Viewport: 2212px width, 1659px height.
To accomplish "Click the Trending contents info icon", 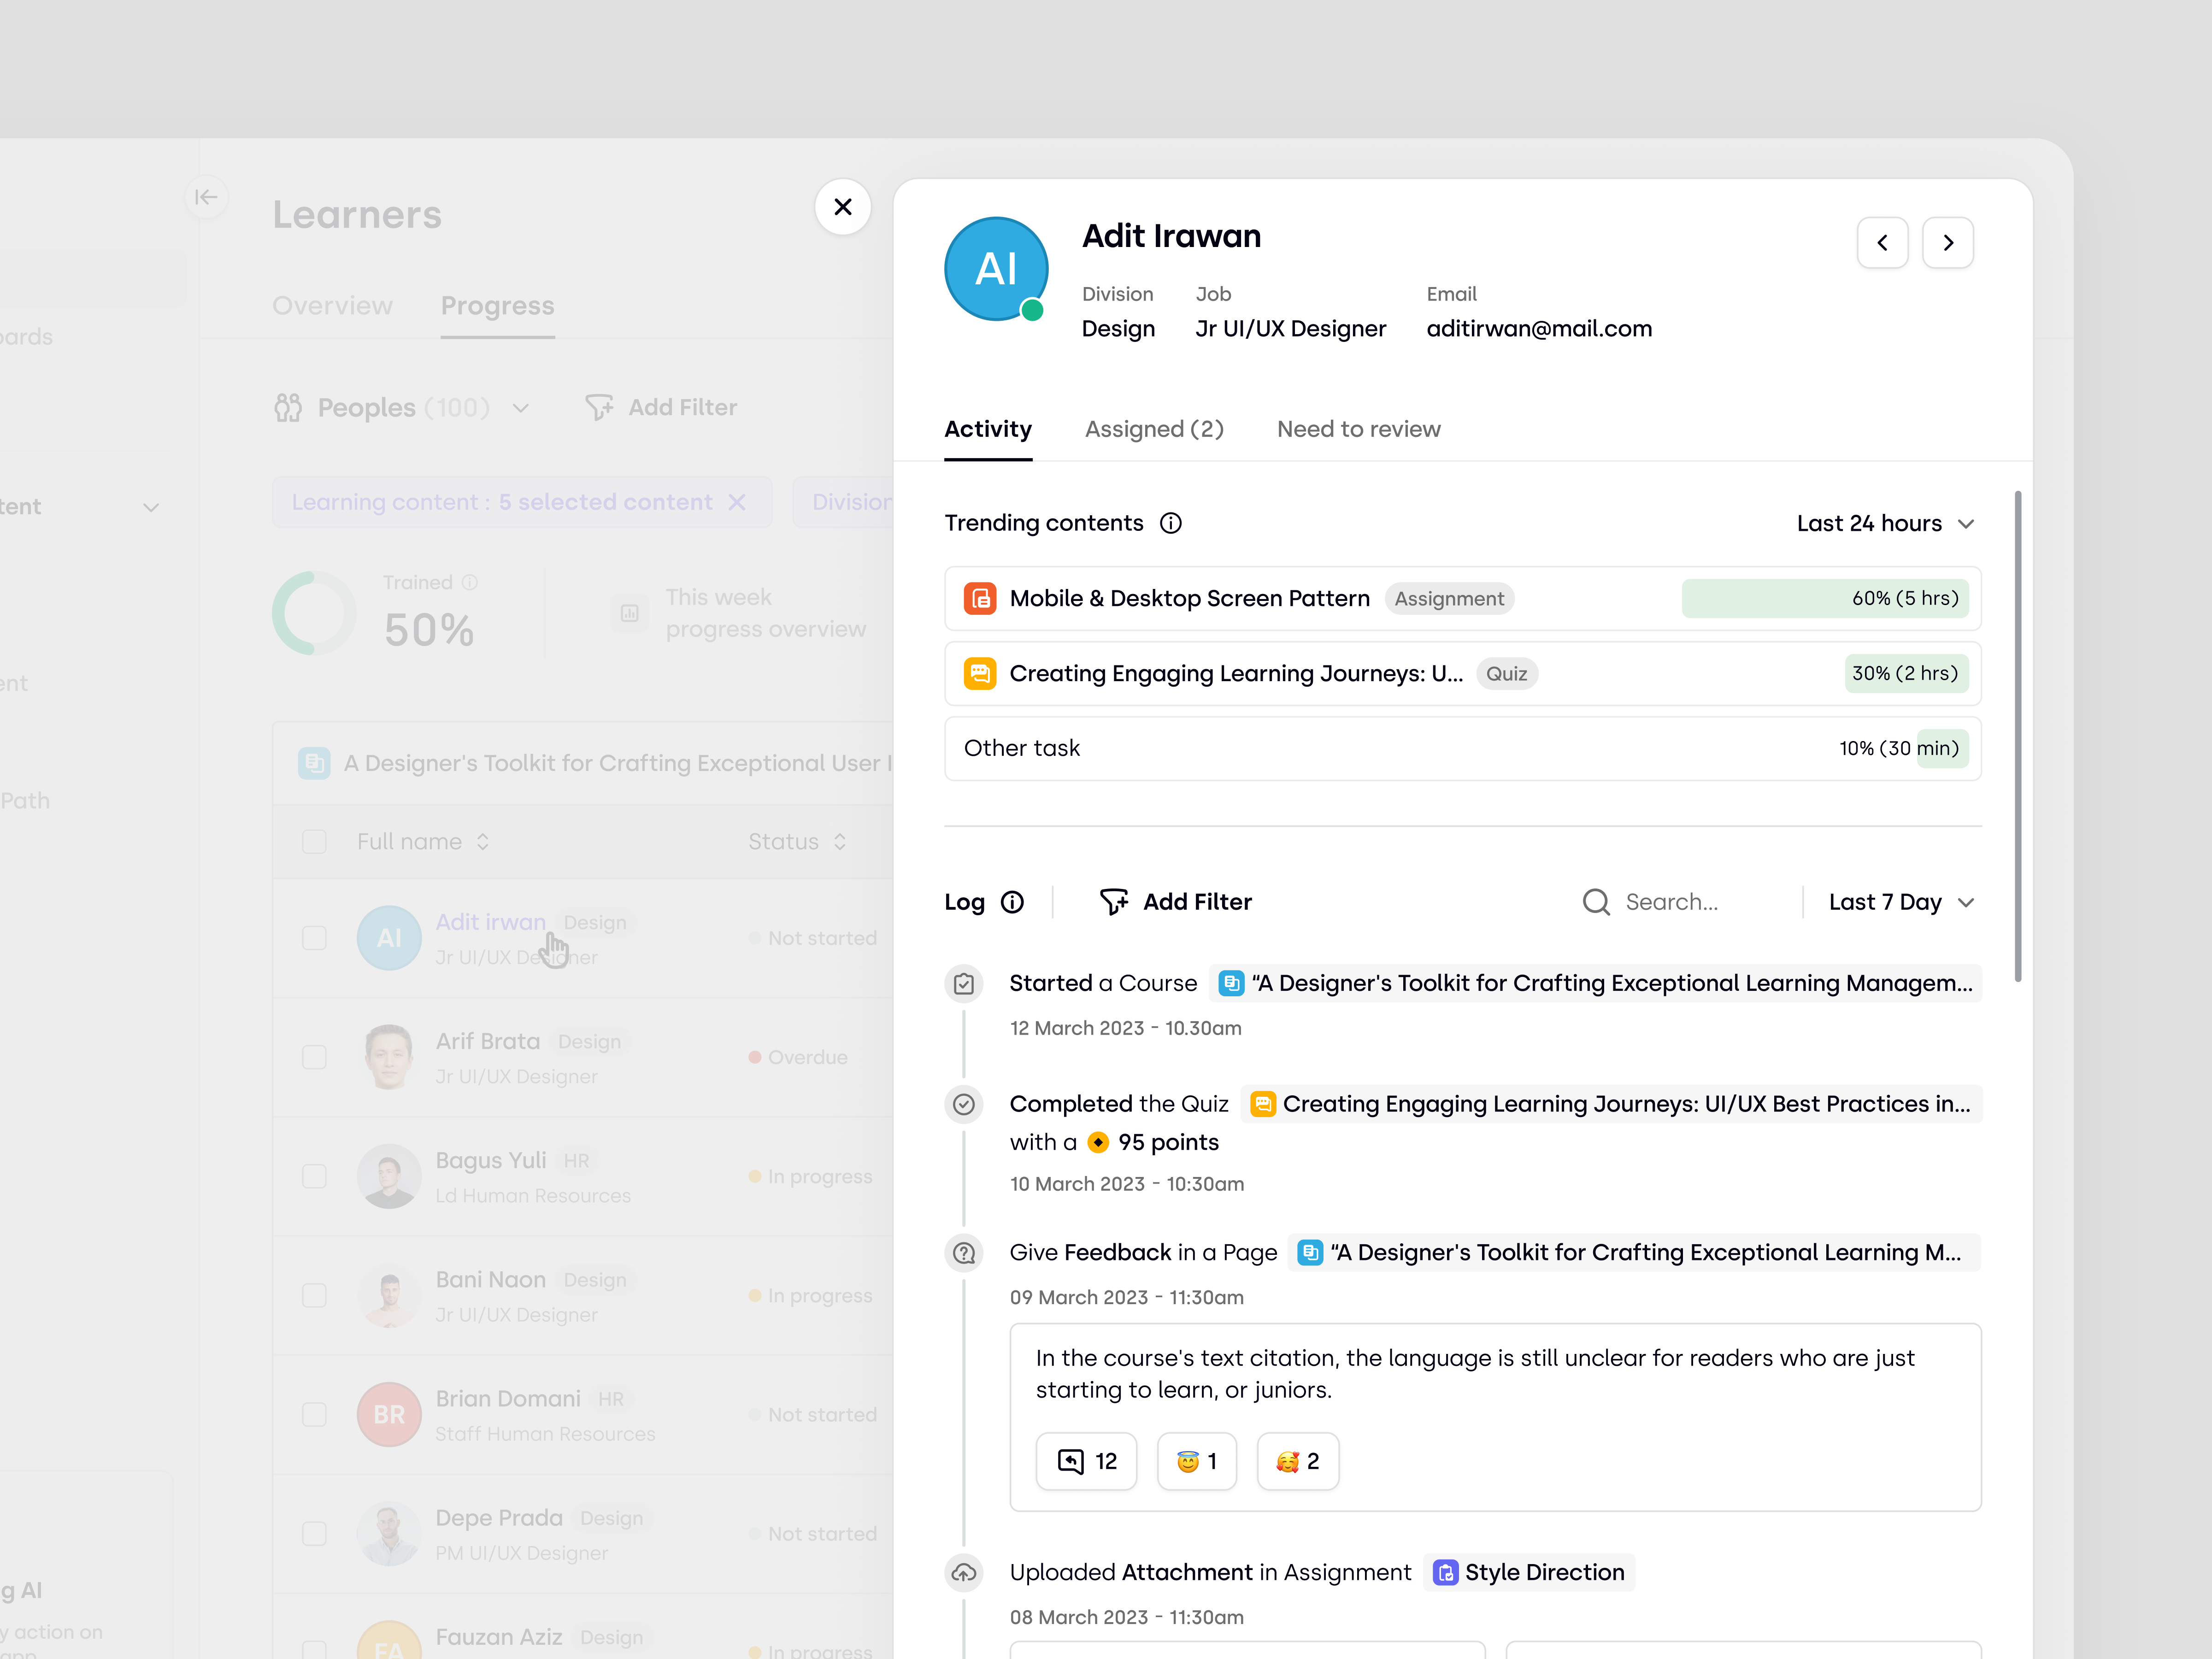I will click(x=1170, y=523).
